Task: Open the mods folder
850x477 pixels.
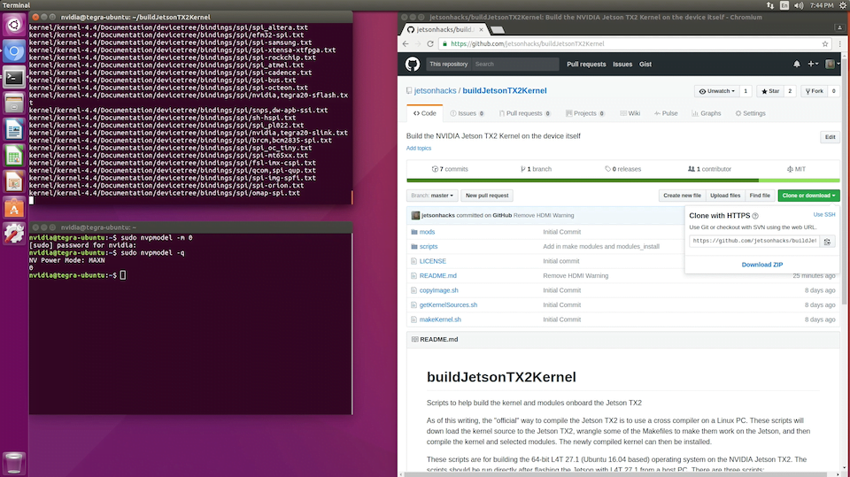Action: 427,232
